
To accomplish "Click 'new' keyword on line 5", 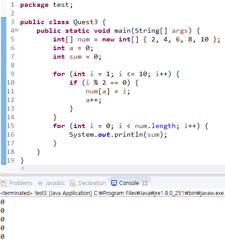I will [108, 40].
